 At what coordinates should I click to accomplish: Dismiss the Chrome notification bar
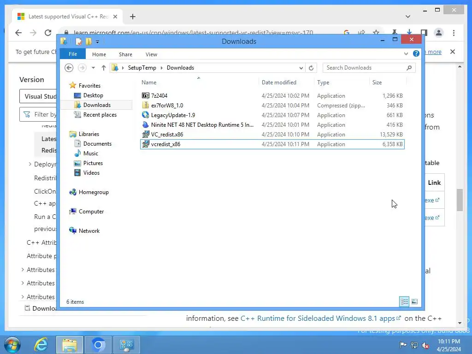[x=453, y=52]
